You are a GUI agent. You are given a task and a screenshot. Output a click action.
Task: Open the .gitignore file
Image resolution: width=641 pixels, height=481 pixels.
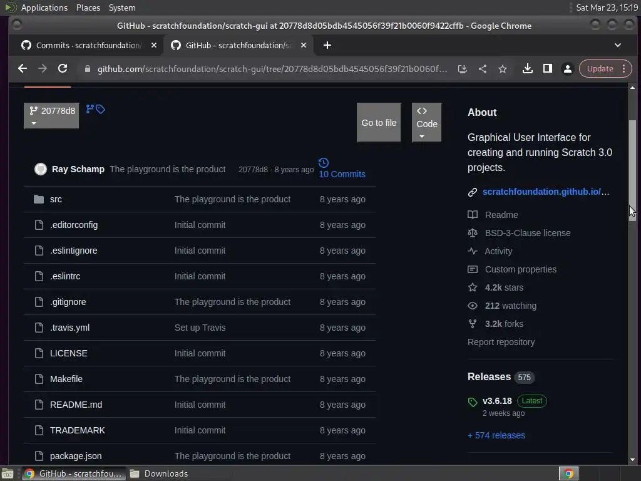coord(68,302)
